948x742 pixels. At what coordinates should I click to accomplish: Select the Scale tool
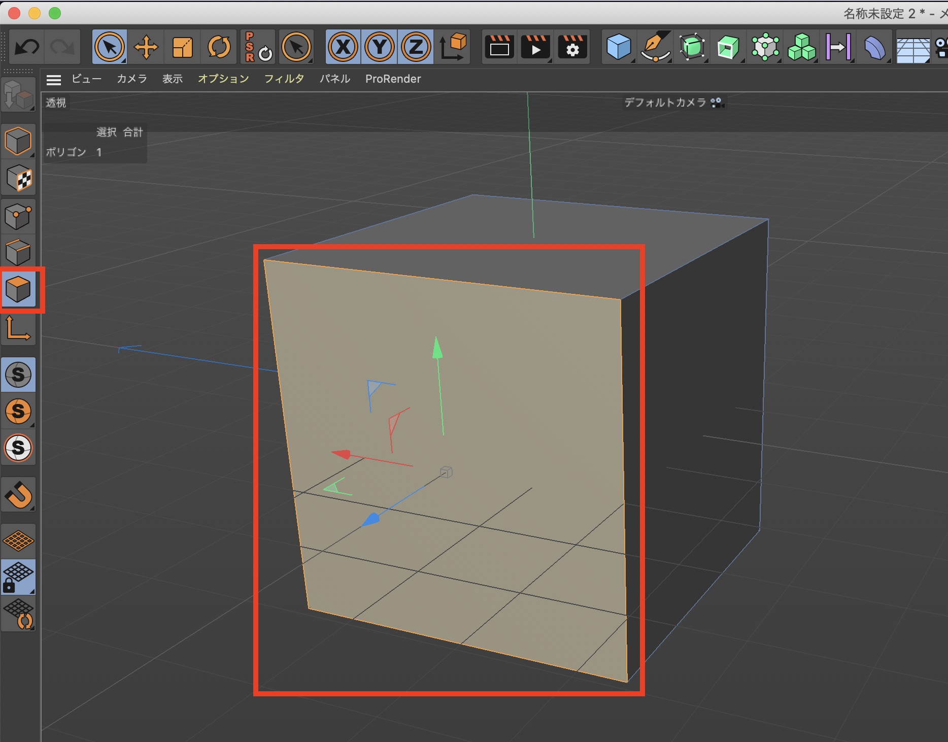pyautogui.click(x=182, y=48)
